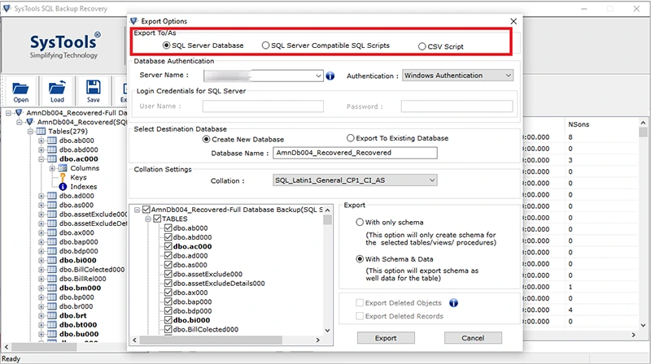Viewport: 651px width, 364px height.
Task: Toggle the TABLES checkbox in export tree
Action: pyautogui.click(x=157, y=219)
